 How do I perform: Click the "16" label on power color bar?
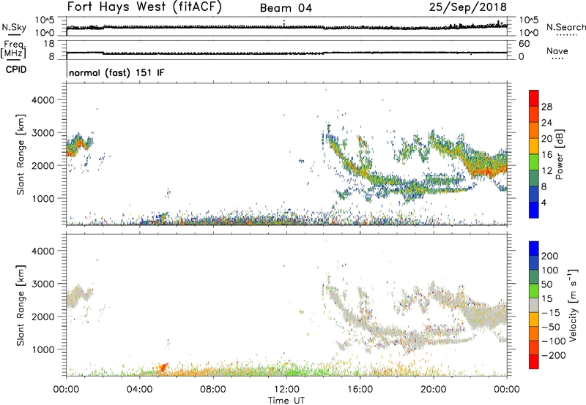(546, 155)
